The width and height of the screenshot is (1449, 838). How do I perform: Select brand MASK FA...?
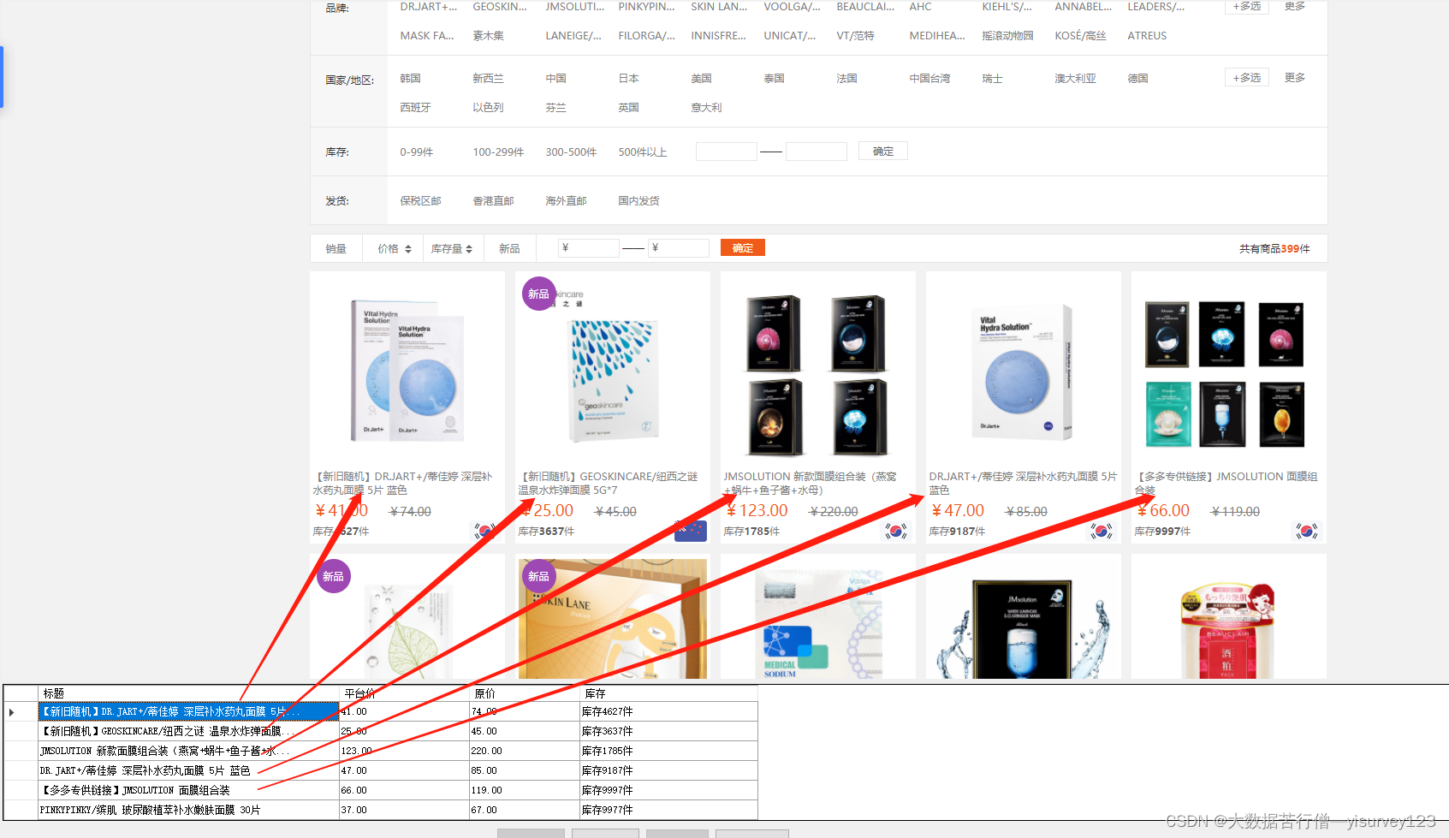tap(427, 36)
